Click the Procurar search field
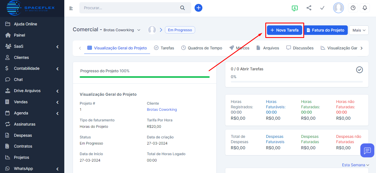 pyautogui.click(x=130, y=8)
